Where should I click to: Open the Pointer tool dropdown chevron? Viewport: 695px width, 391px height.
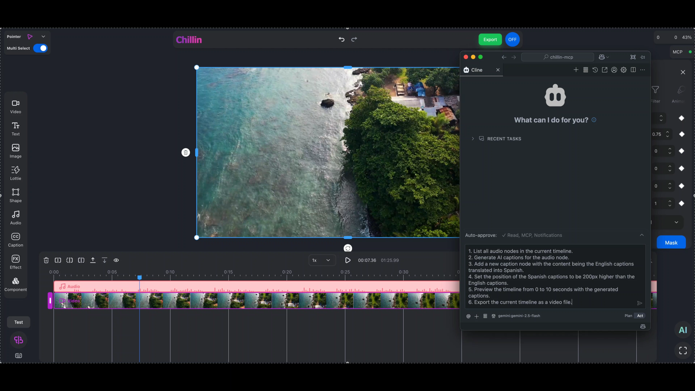pos(43,37)
